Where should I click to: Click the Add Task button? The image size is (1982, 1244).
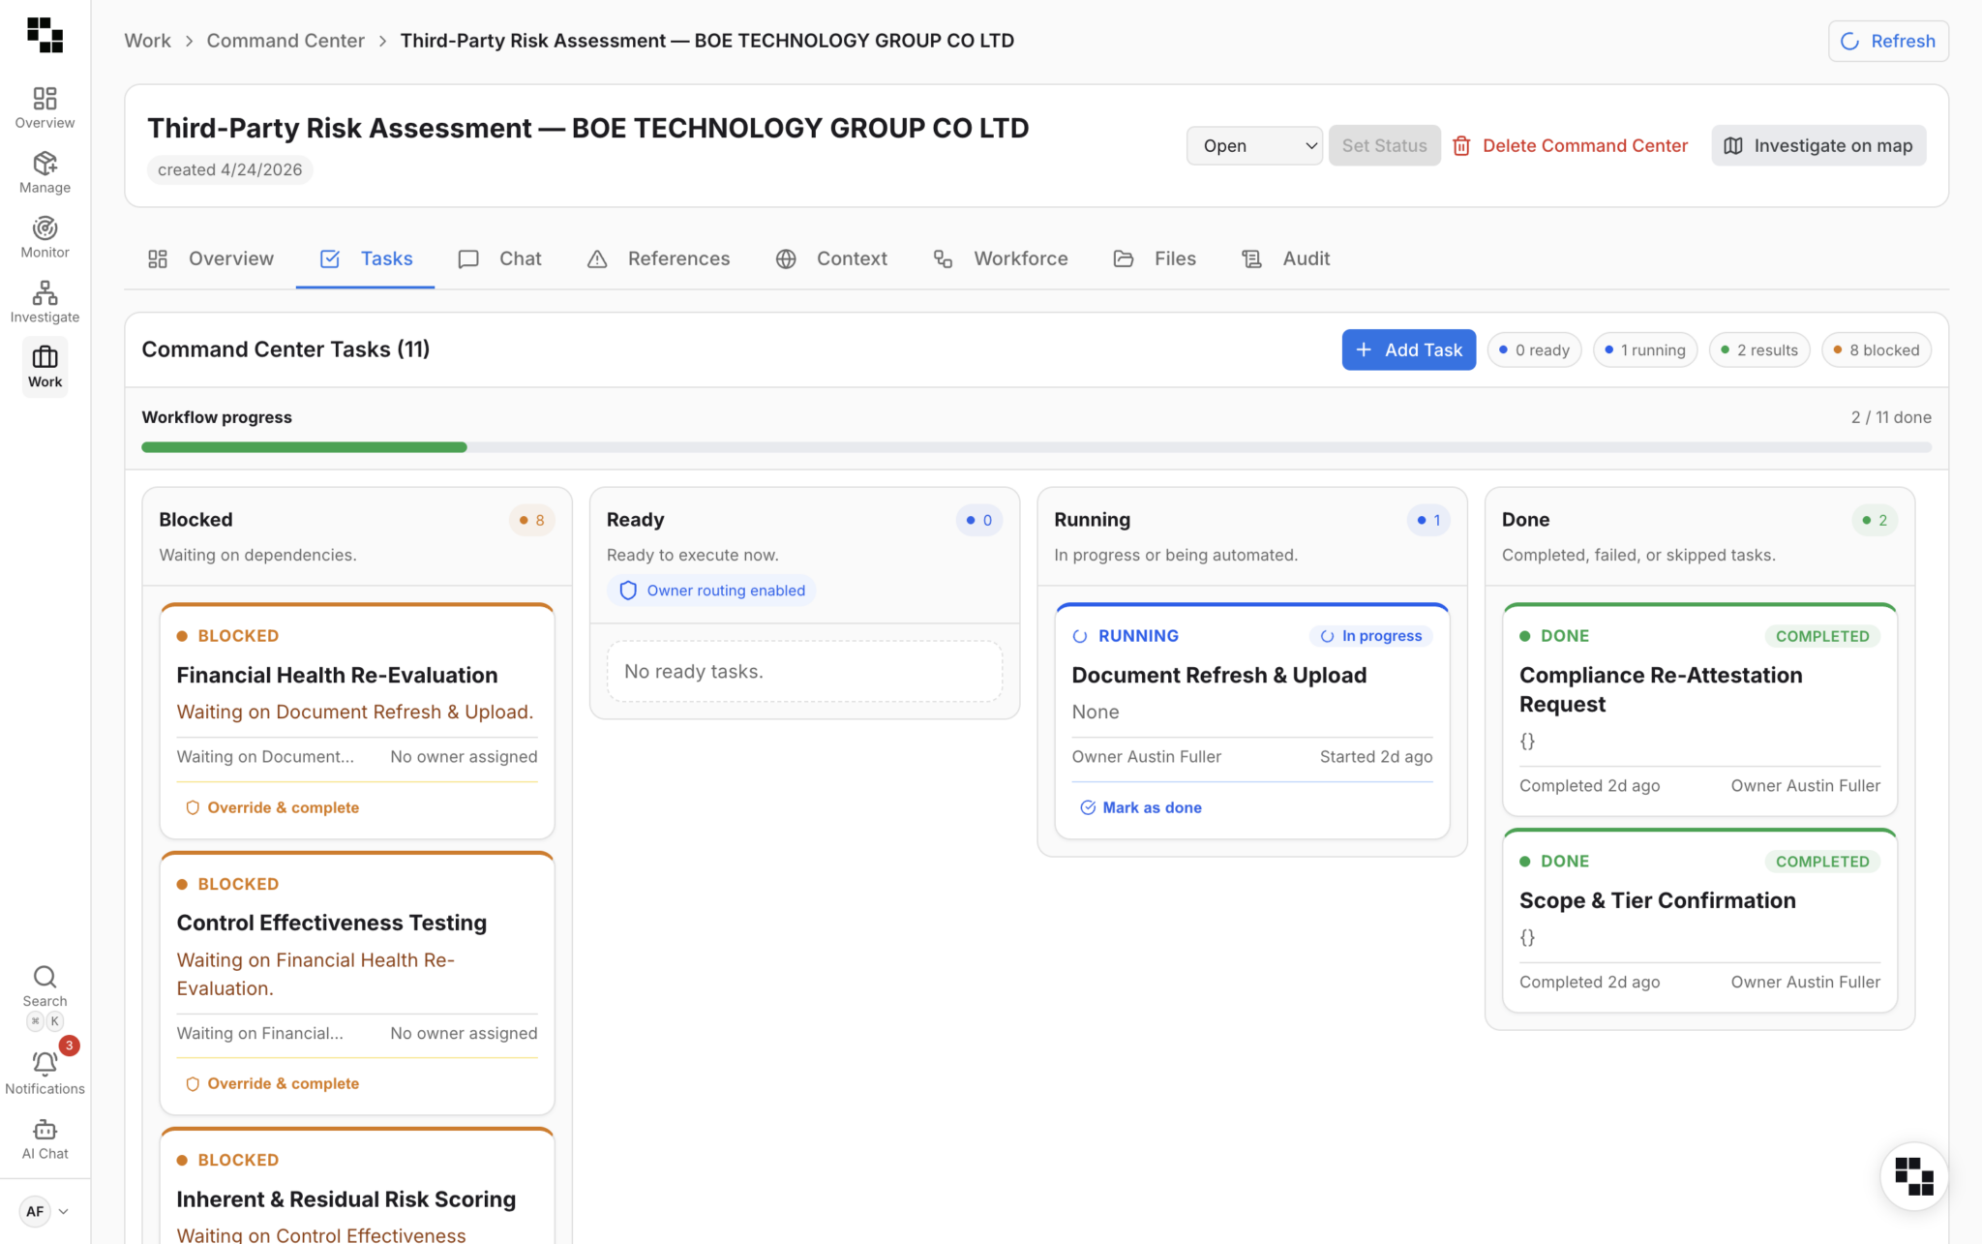[1408, 349]
